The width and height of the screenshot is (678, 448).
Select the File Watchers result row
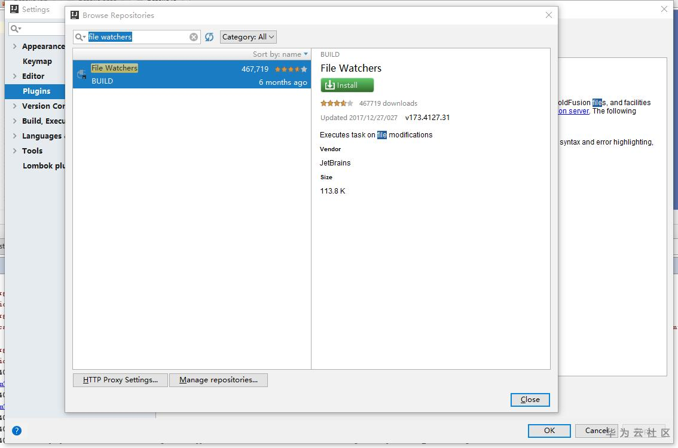(191, 74)
